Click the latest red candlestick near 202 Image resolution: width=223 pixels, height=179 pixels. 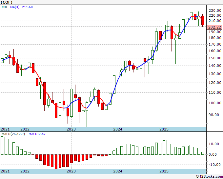pos(203,20)
